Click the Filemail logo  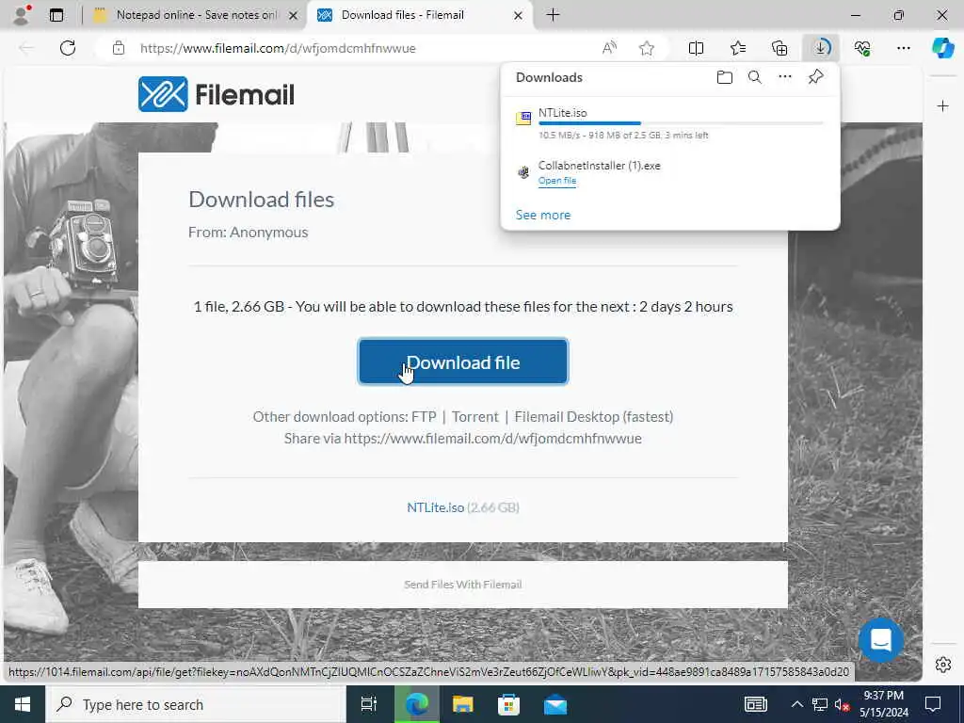217,94
